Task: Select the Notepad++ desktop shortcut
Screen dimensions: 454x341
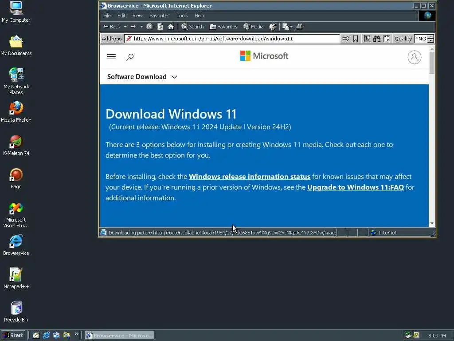Action: [16, 278]
